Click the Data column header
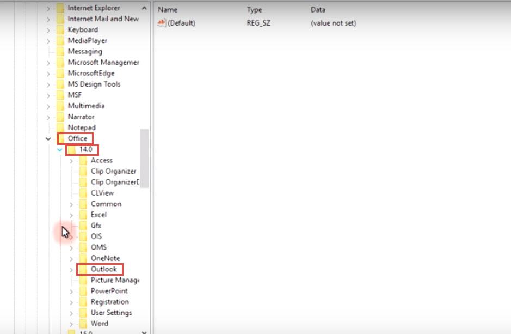This screenshot has height=334, width=511. (318, 10)
